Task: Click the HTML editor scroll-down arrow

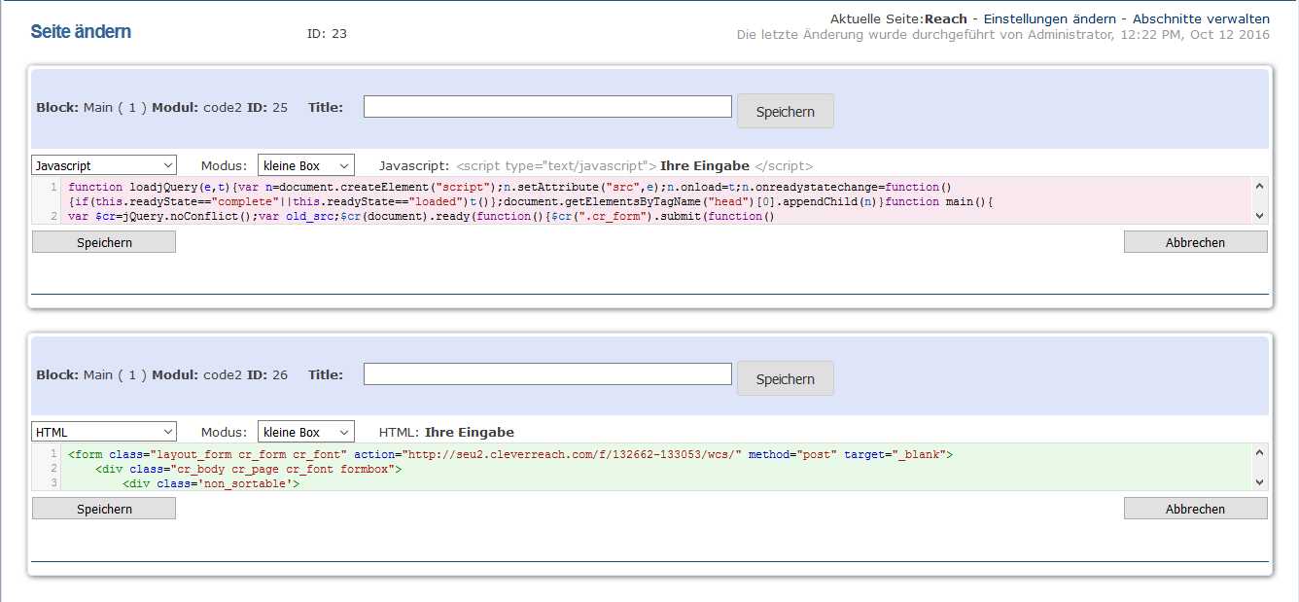Action: [x=1260, y=482]
